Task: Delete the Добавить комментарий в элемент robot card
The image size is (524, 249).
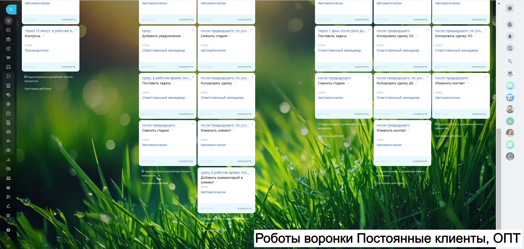Action: pos(252,171)
